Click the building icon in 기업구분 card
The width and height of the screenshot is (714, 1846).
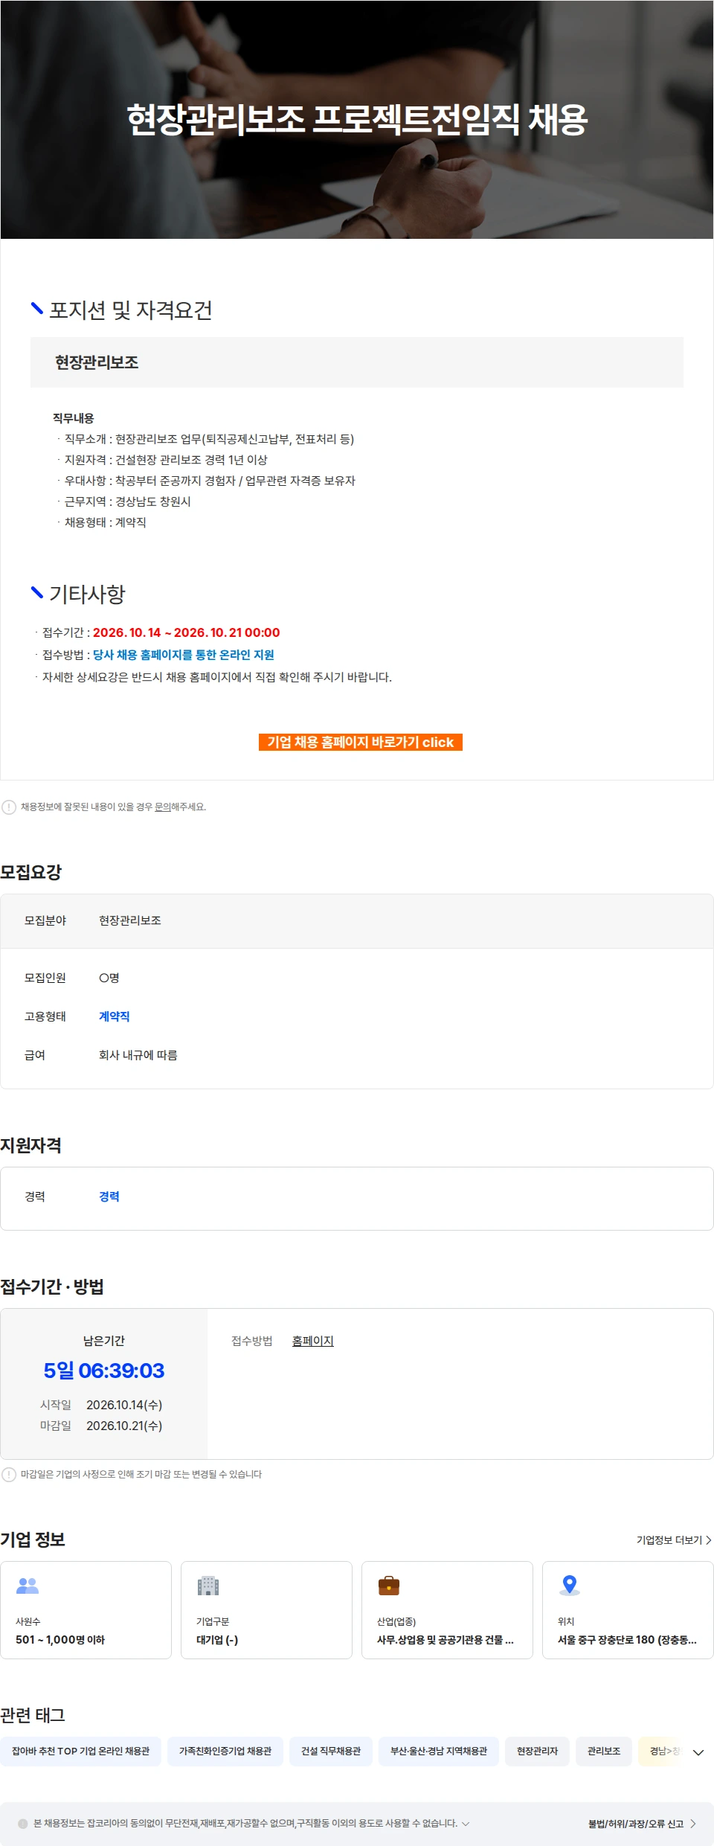(208, 1586)
